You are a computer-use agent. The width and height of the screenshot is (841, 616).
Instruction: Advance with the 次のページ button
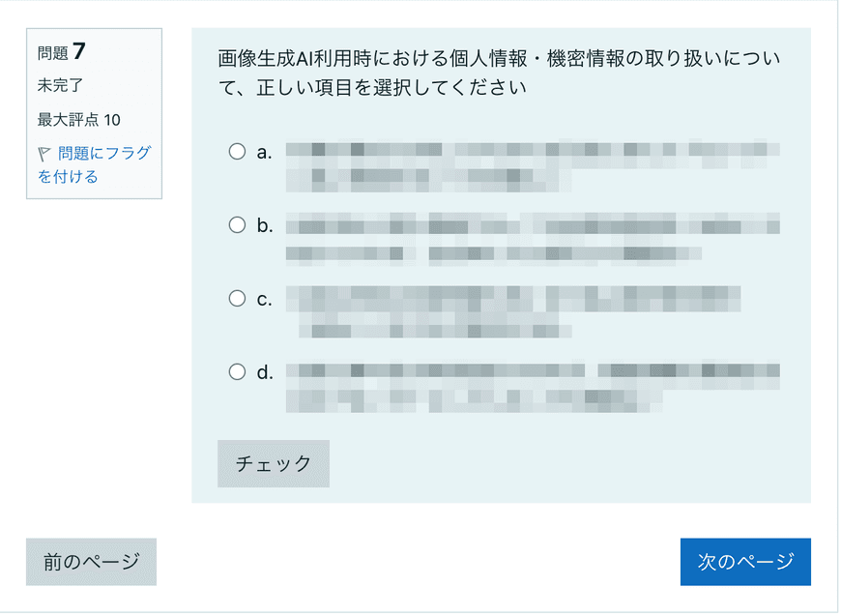point(745,562)
